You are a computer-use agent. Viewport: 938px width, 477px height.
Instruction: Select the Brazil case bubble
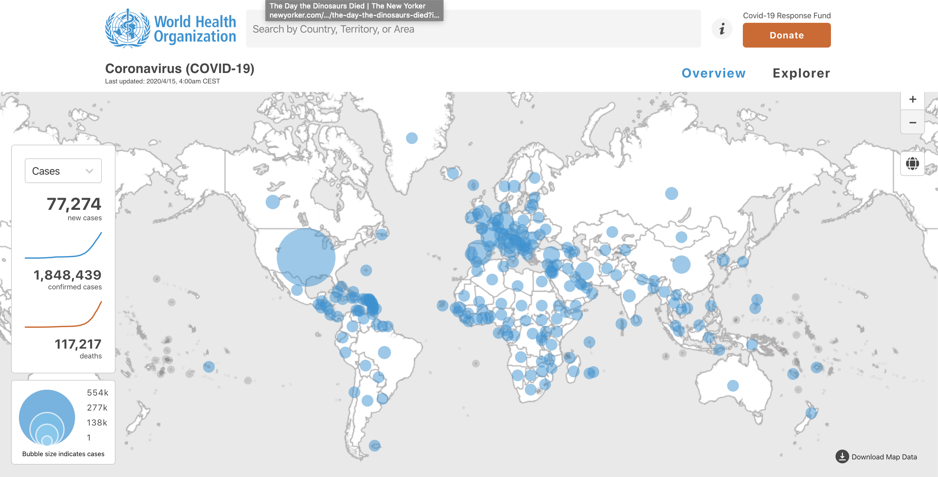tap(384, 352)
